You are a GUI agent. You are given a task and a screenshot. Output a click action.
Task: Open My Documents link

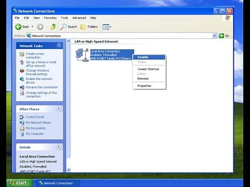pyautogui.click(x=35, y=128)
